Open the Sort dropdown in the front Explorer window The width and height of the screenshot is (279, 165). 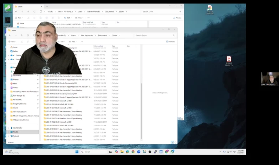pos(61,42)
